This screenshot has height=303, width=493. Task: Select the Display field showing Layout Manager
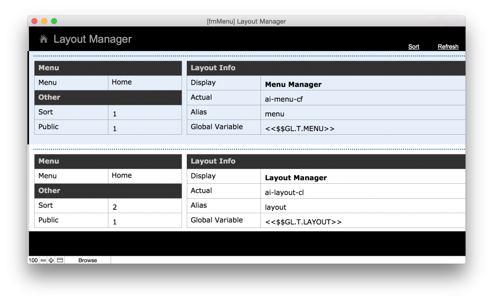click(296, 177)
